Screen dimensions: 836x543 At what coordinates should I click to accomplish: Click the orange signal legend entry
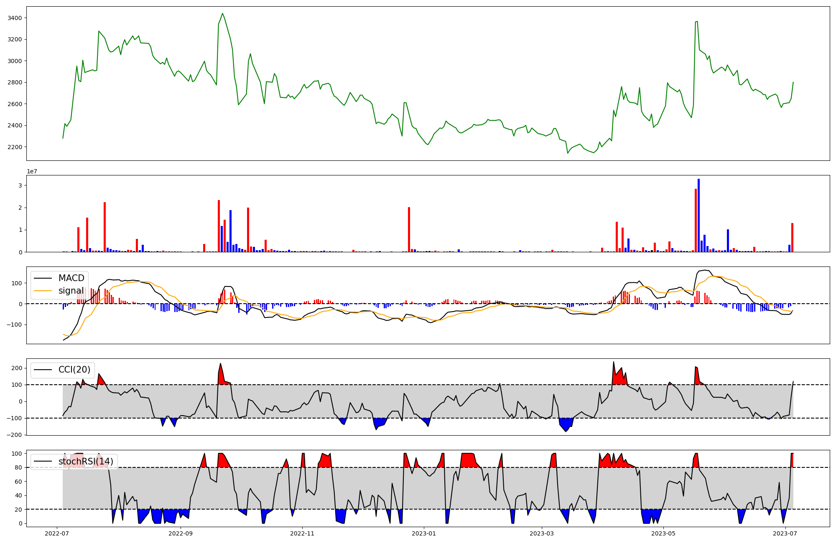click(x=71, y=291)
